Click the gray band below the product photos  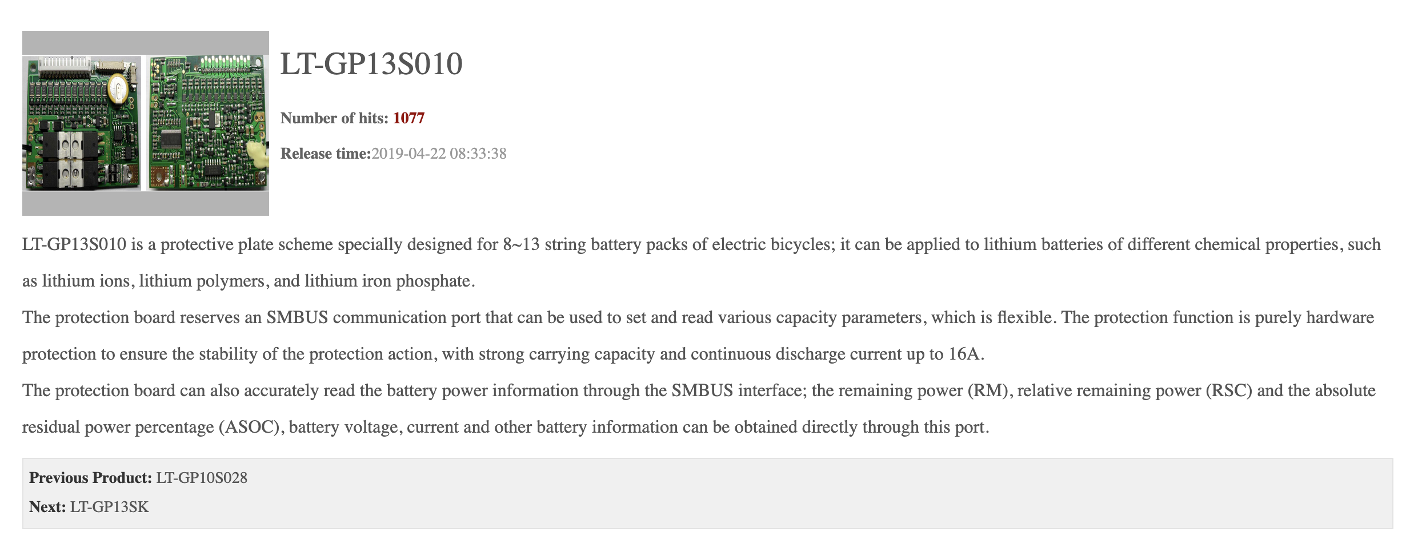click(x=146, y=204)
